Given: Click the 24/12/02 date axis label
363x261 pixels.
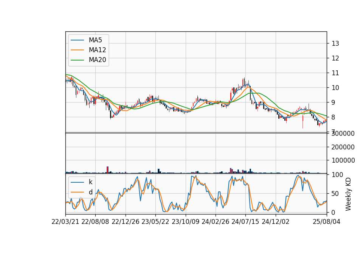Looking at the screenshot, I should [x=276, y=222].
